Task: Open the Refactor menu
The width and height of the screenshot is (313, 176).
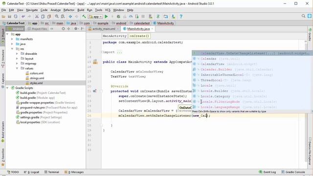Action: 69,10
